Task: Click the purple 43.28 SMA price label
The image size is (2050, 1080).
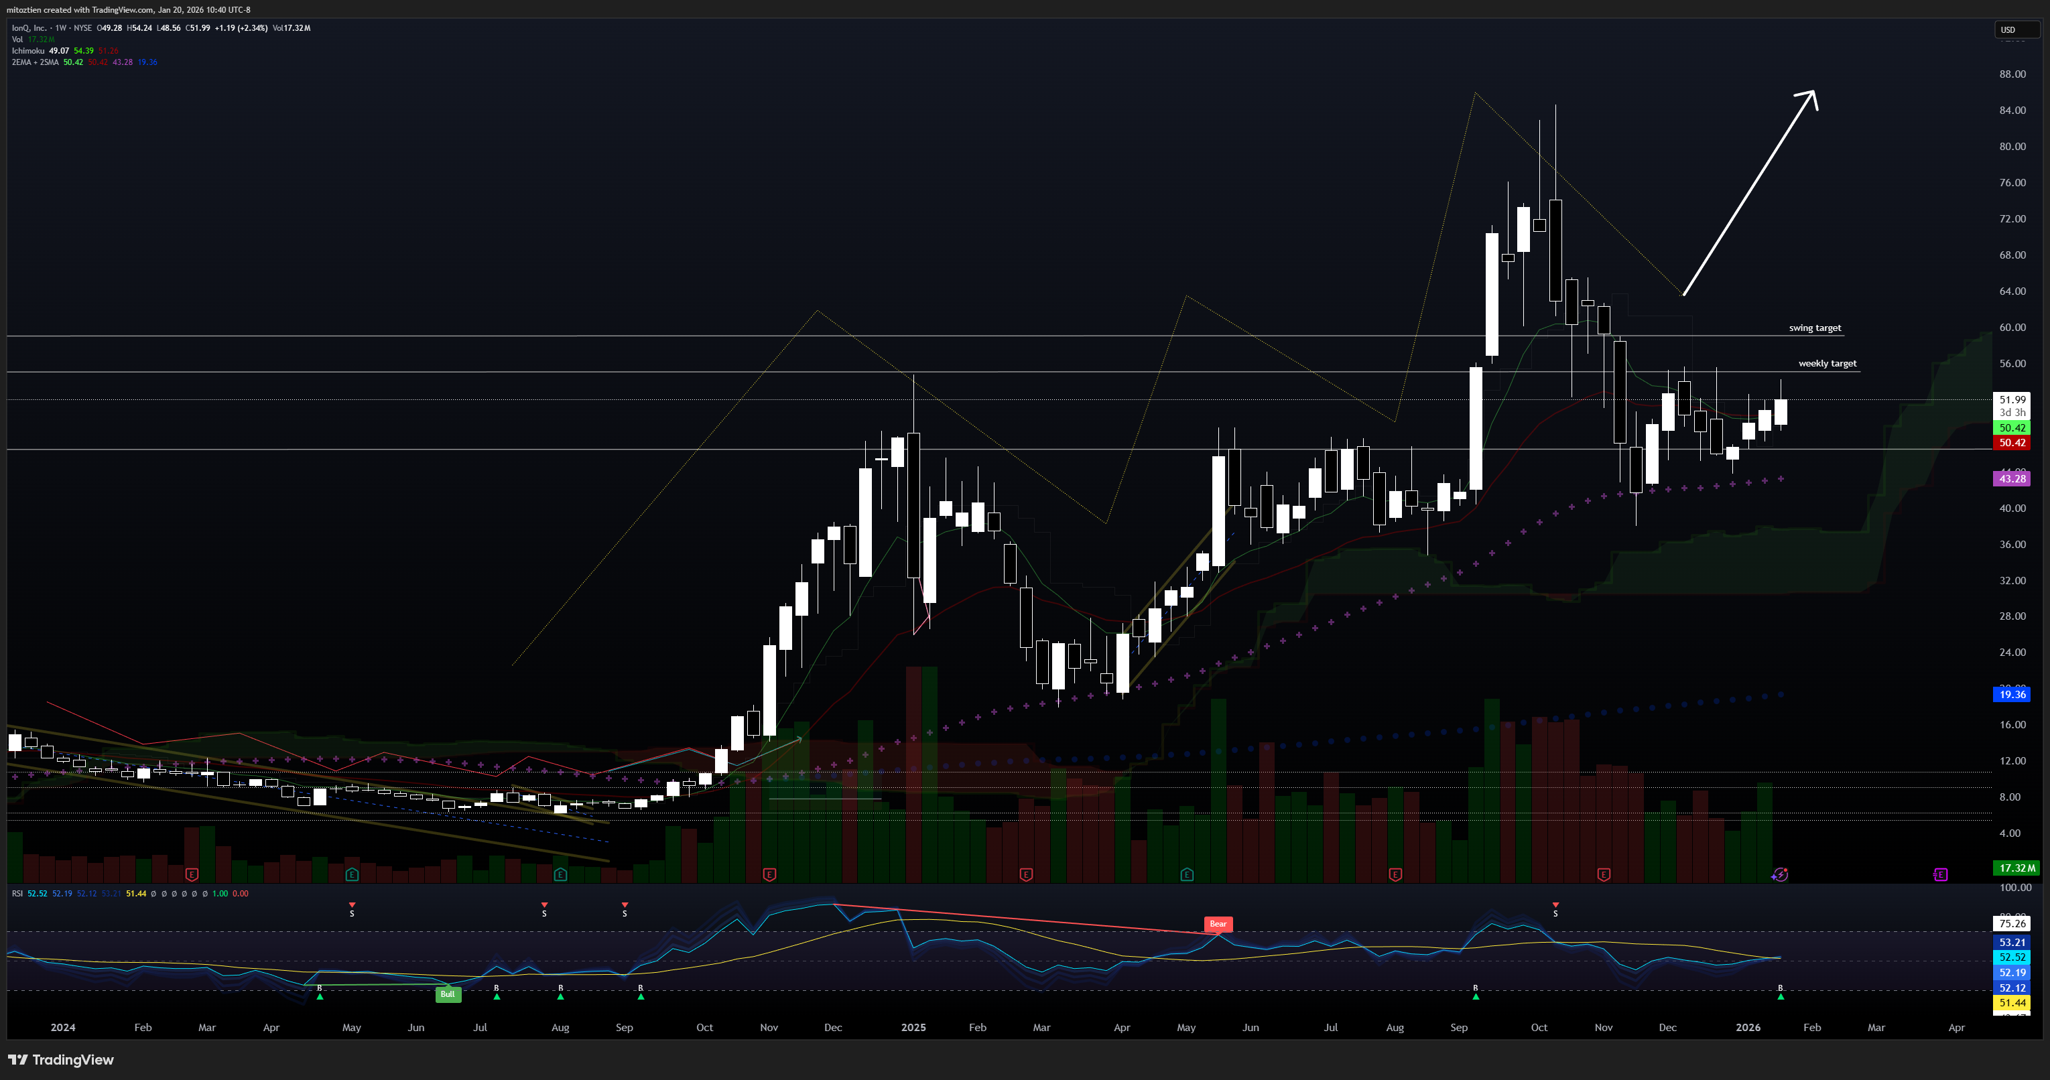Action: (x=2012, y=478)
